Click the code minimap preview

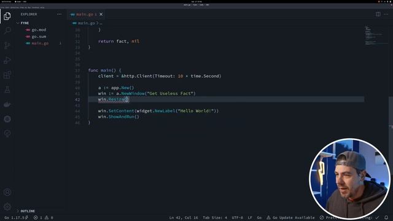click(376, 36)
